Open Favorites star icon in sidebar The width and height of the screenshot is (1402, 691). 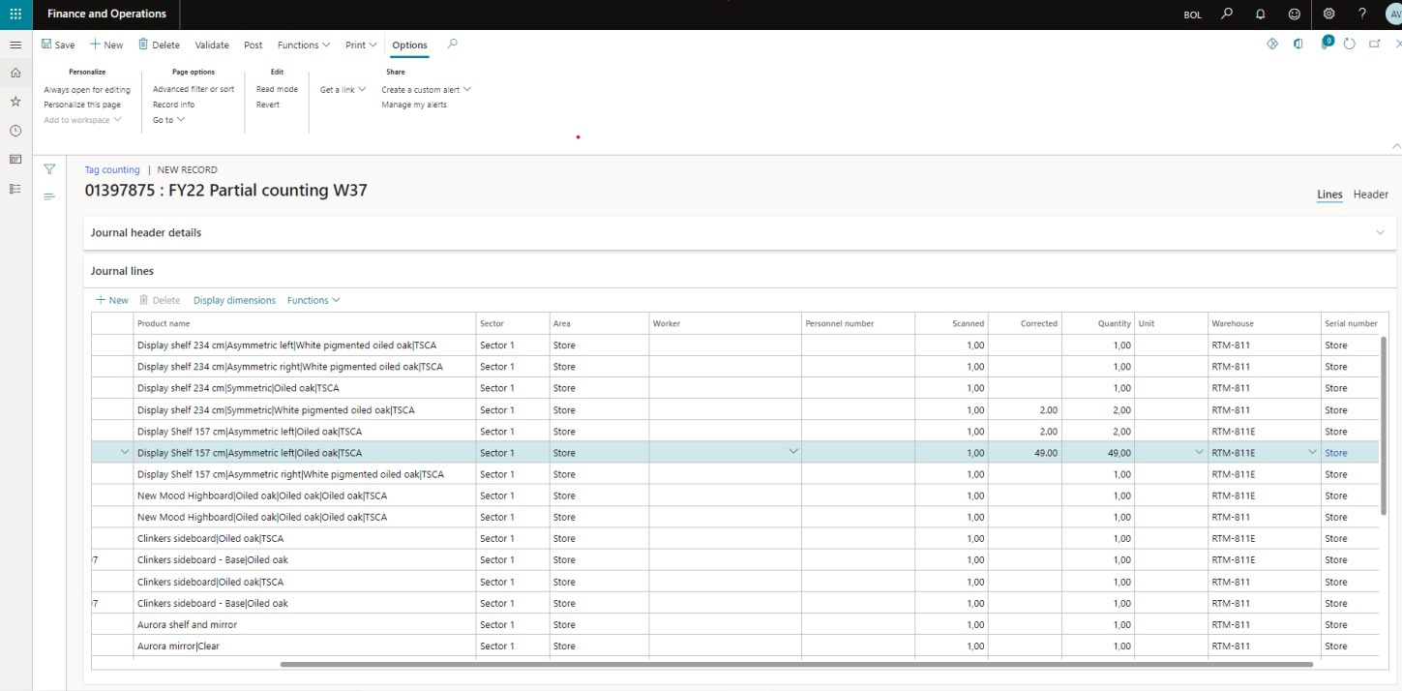click(x=15, y=102)
